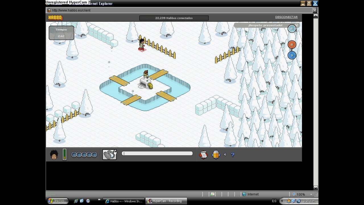Click the blue team score circle at top
Screen dimensions: 364x205
coord(292,29)
